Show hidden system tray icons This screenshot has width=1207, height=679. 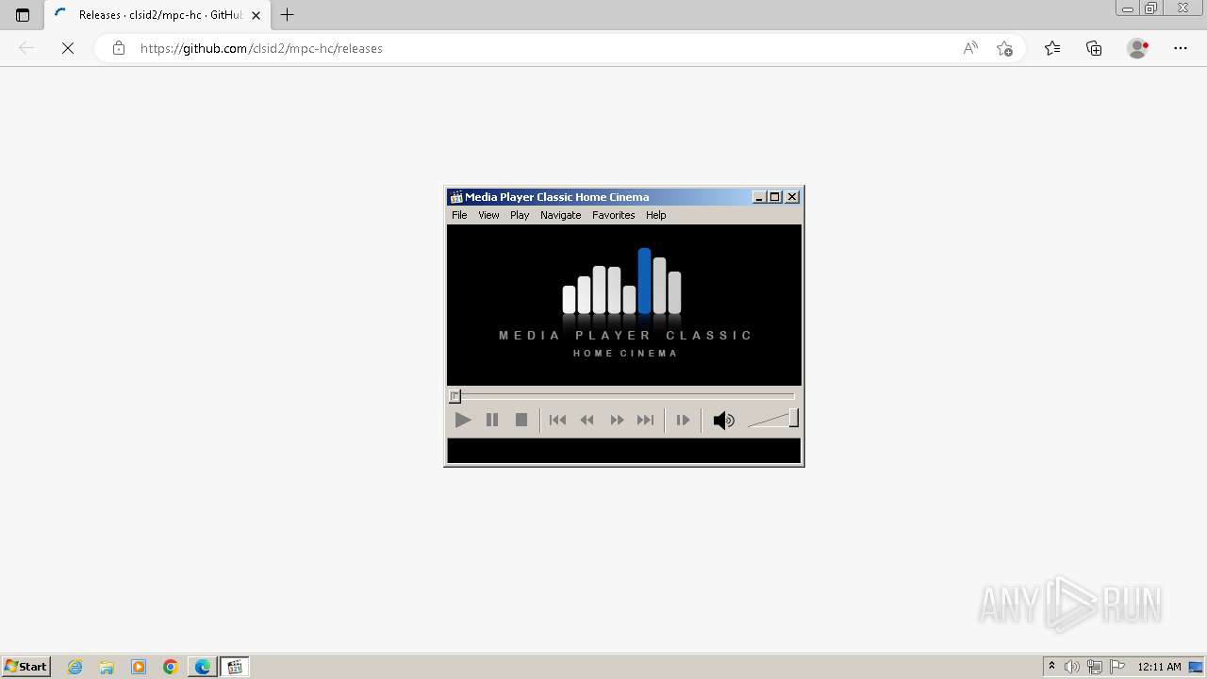[1051, 667]
